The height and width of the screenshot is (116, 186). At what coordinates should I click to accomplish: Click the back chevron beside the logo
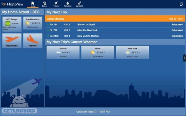[1, 4]
